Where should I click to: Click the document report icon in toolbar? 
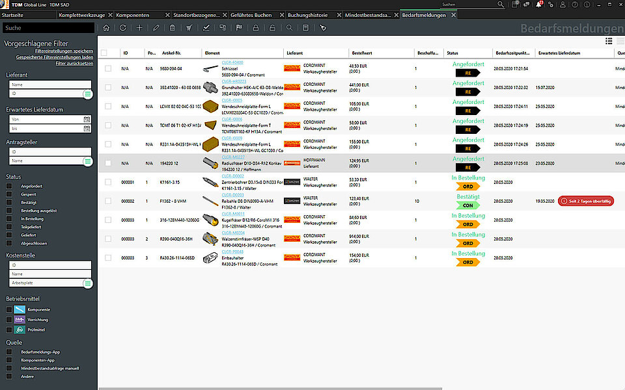pos(306,28)
